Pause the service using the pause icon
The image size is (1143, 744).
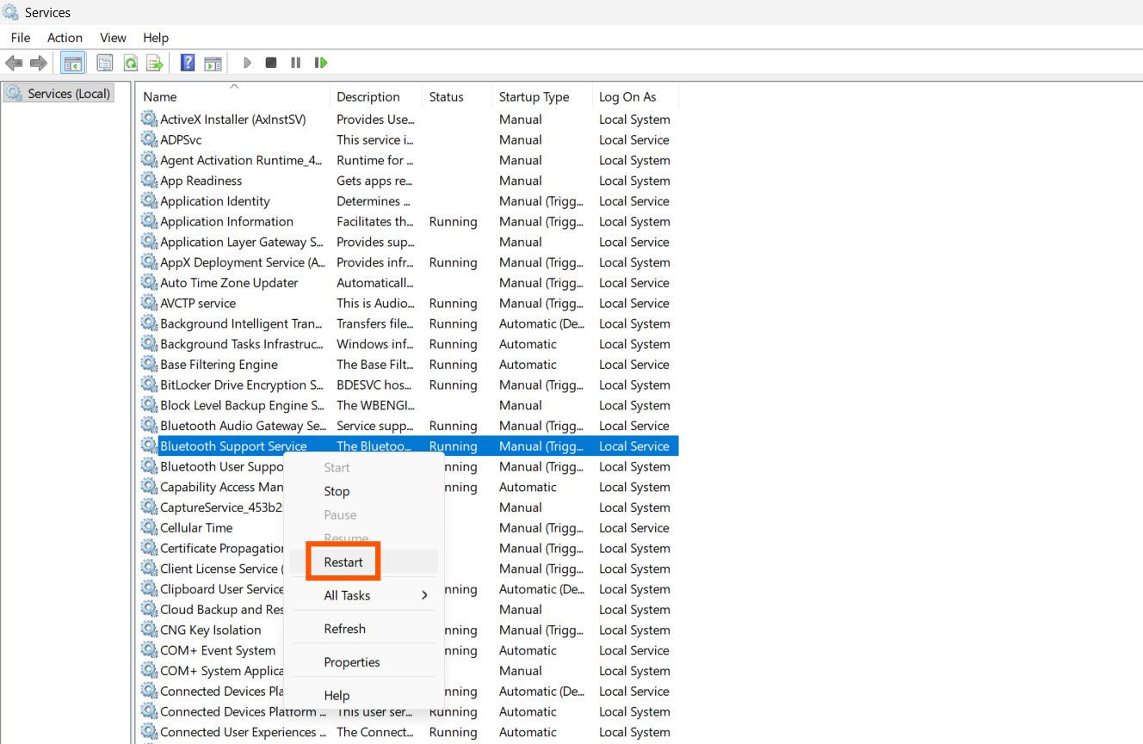tap(295, 62)
